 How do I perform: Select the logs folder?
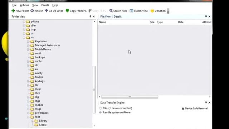click(37, 101)
